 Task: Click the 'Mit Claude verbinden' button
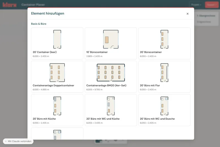tap(18, 141)
